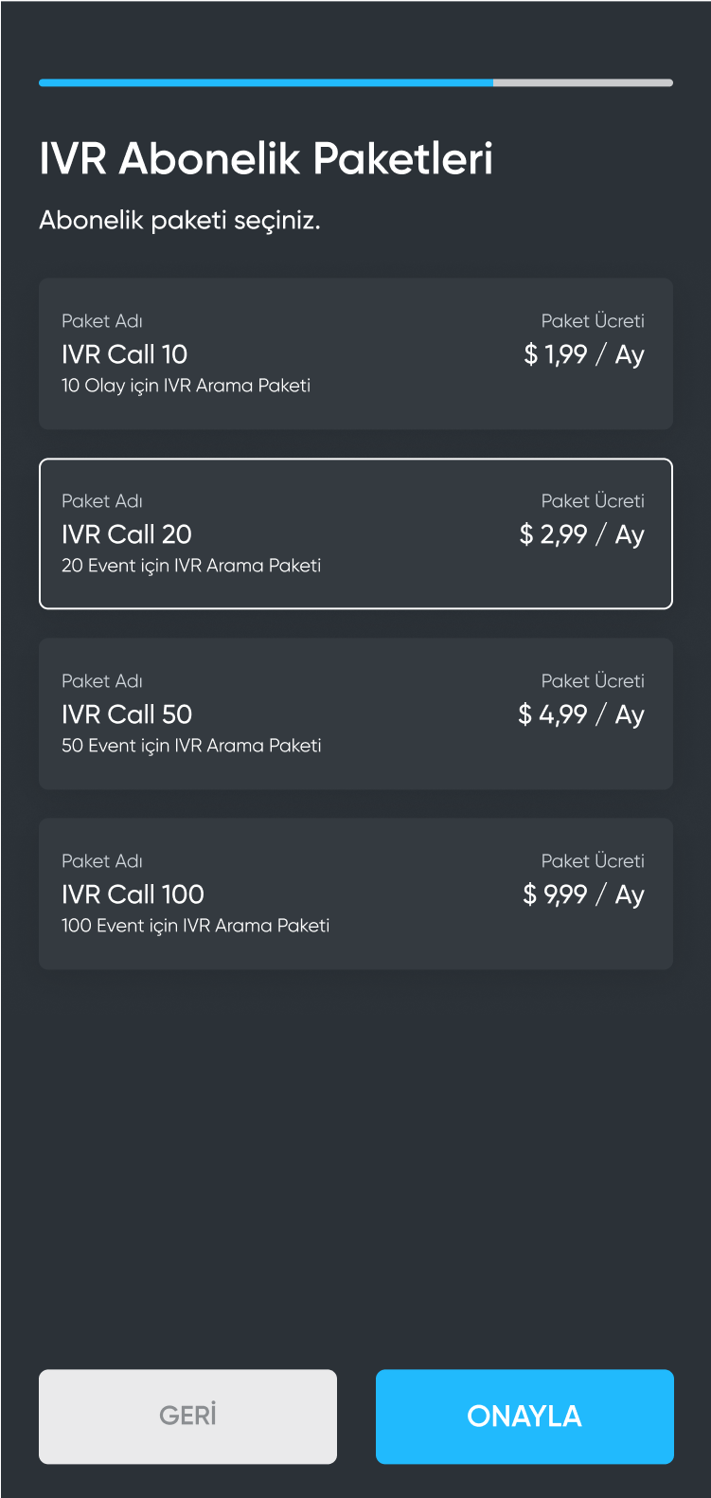The height and width of the screenshot is (1498, 711).
Task: Click the 'Abonelik paketi seçiniz.' subtitle
Action: tap(180, 221)
